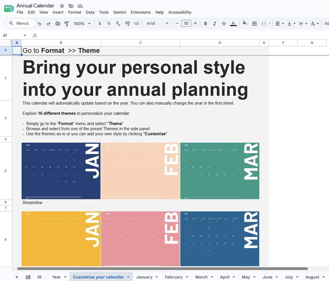The height and width of the screenshot is (281, 329).
Task: Open the text color picker
Action: point(233,24)
